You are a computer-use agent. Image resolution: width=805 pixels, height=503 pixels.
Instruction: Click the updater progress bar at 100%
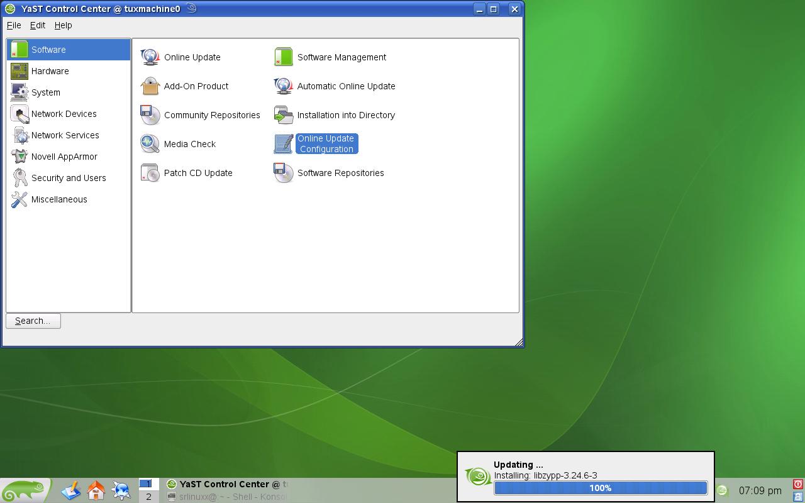[601, 488]
